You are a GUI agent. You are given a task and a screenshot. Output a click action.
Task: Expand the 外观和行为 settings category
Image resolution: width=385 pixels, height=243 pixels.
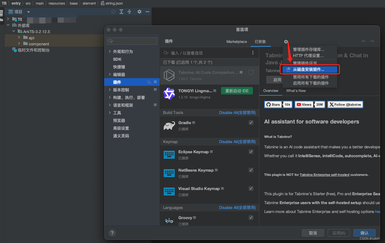pos(110,51)
